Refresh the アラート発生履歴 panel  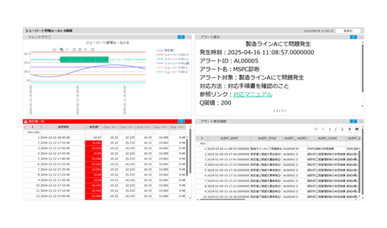click(x=352, y=120)
